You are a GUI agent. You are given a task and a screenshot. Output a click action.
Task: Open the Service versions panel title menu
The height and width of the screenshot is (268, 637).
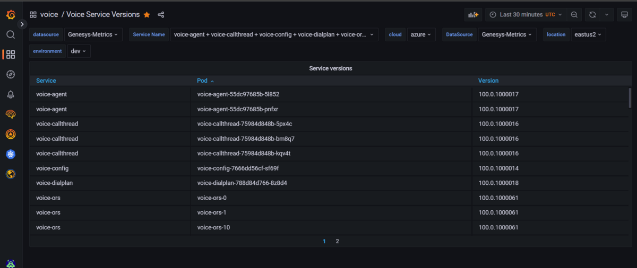[331, 68]
